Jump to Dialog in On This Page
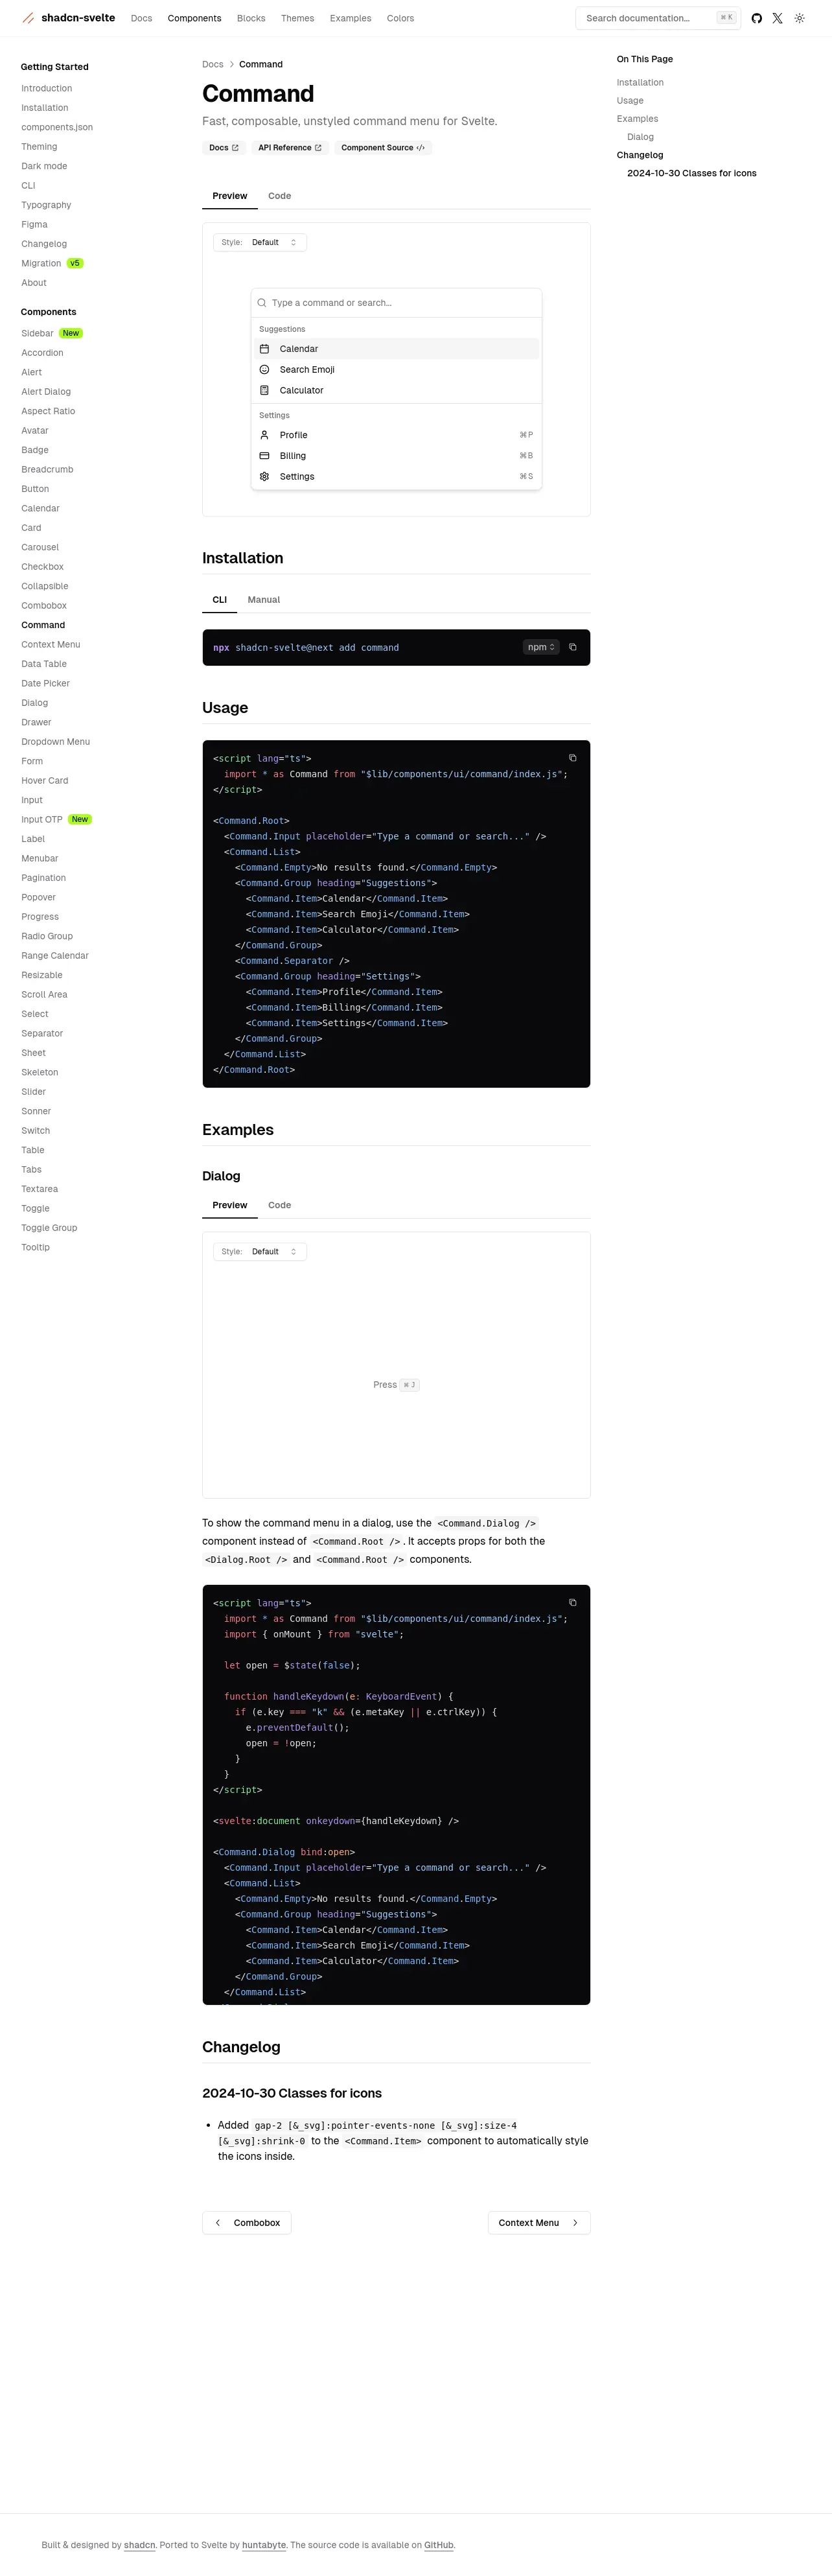 (640, 137)
